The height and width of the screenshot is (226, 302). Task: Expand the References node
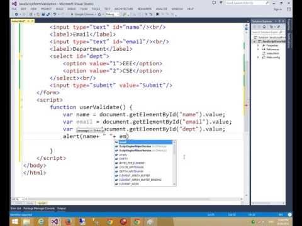[258, 50]
